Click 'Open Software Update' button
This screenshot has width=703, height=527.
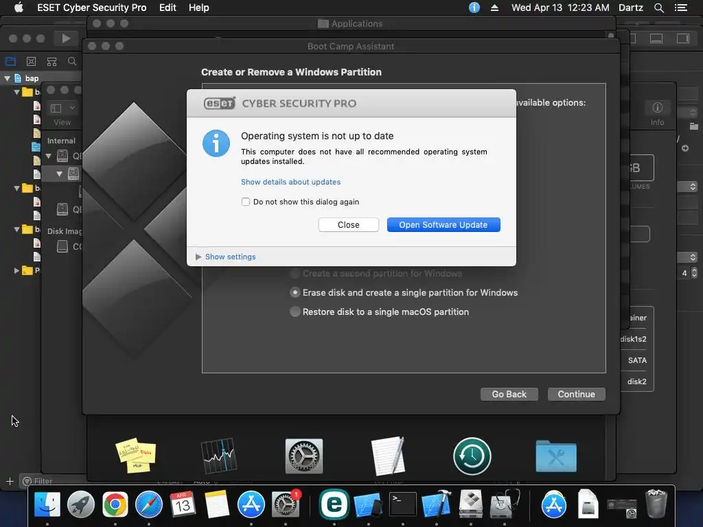pos(443,224)
